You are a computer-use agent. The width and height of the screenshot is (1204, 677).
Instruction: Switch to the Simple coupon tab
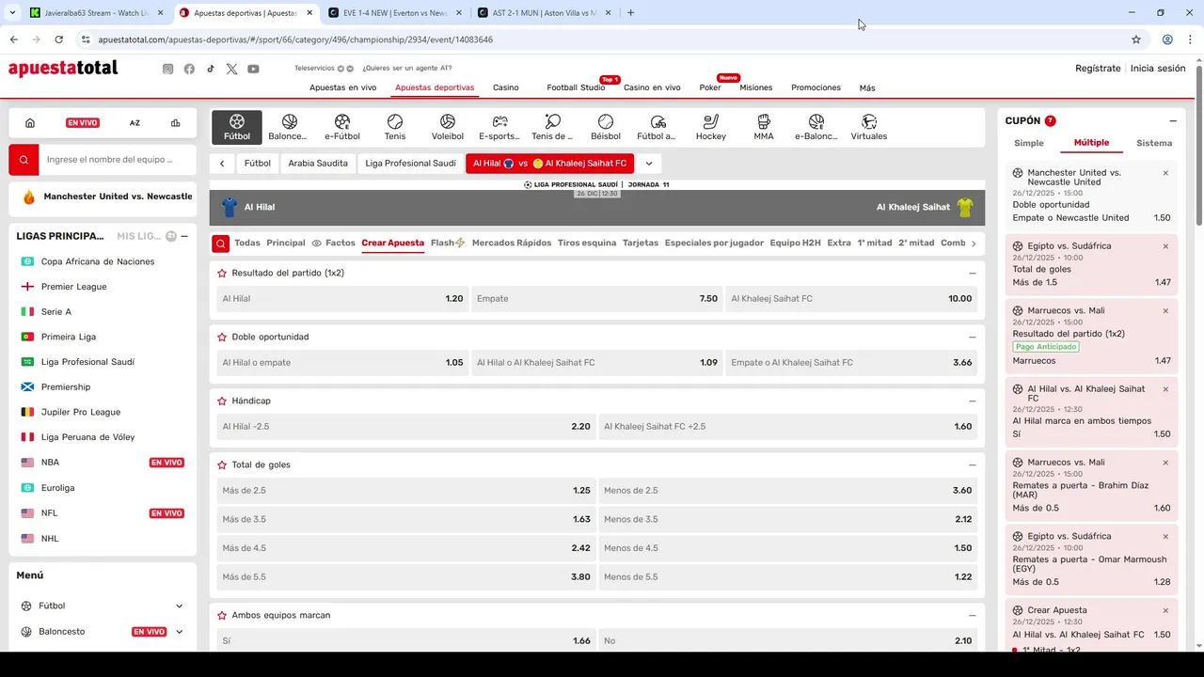click(x=1029, y=143)
